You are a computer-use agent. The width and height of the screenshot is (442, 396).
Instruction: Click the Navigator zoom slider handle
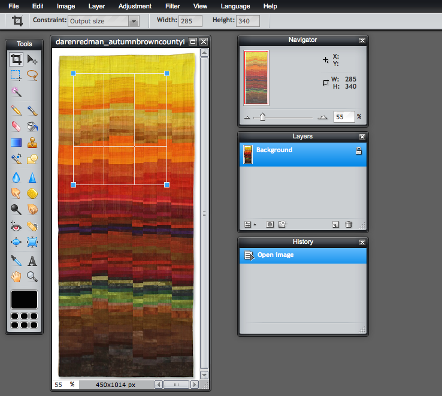coord(262,117)
